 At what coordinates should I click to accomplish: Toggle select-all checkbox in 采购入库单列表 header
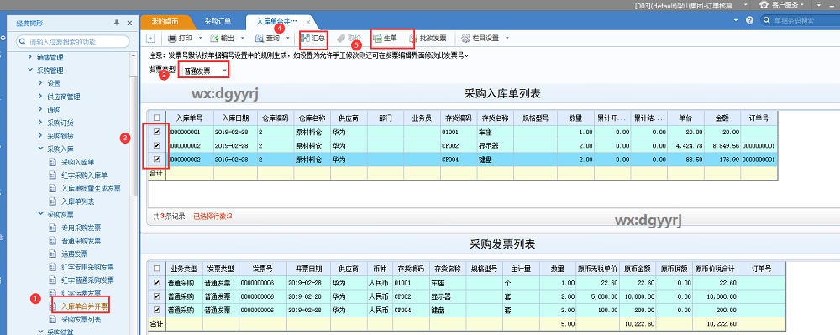pyautogui.click(x=156, y=118)
